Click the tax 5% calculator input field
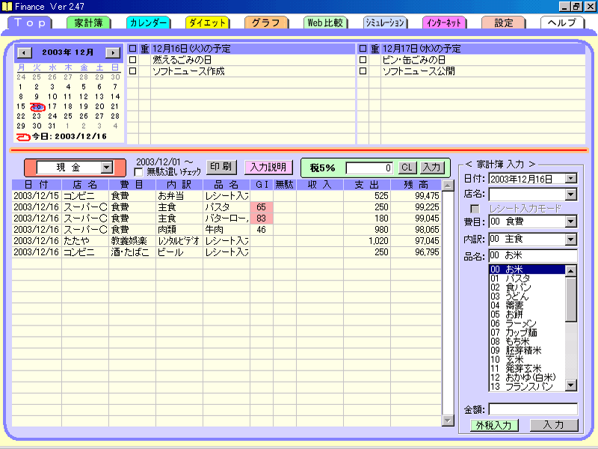598x449 pixels. 369,168
